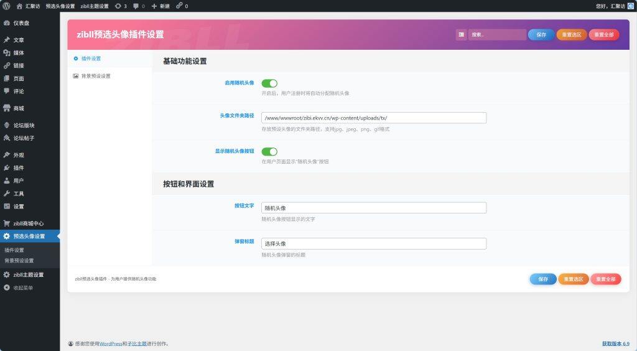Image resolution: width=637 pixels, height=351 pixels.
Task: Open the 媒体 media menu
Action: click(x=30, y=53)
